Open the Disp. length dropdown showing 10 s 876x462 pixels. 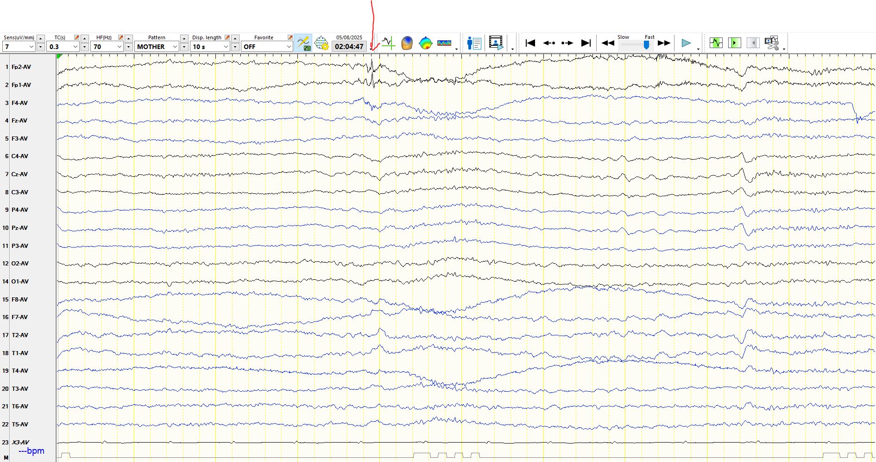coord(210,47)
